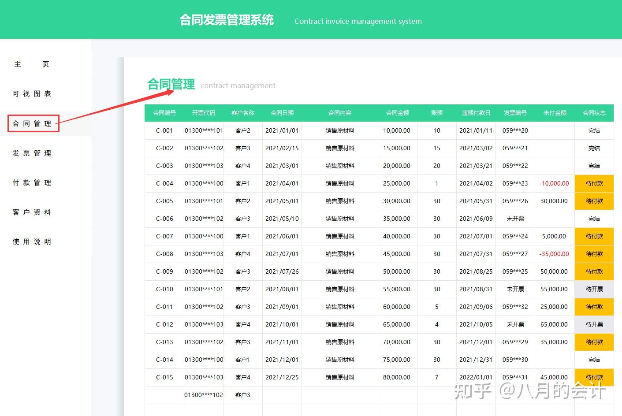Click the 客户名称 column header
The image size is (622, 416).
(x=243, y=113)
